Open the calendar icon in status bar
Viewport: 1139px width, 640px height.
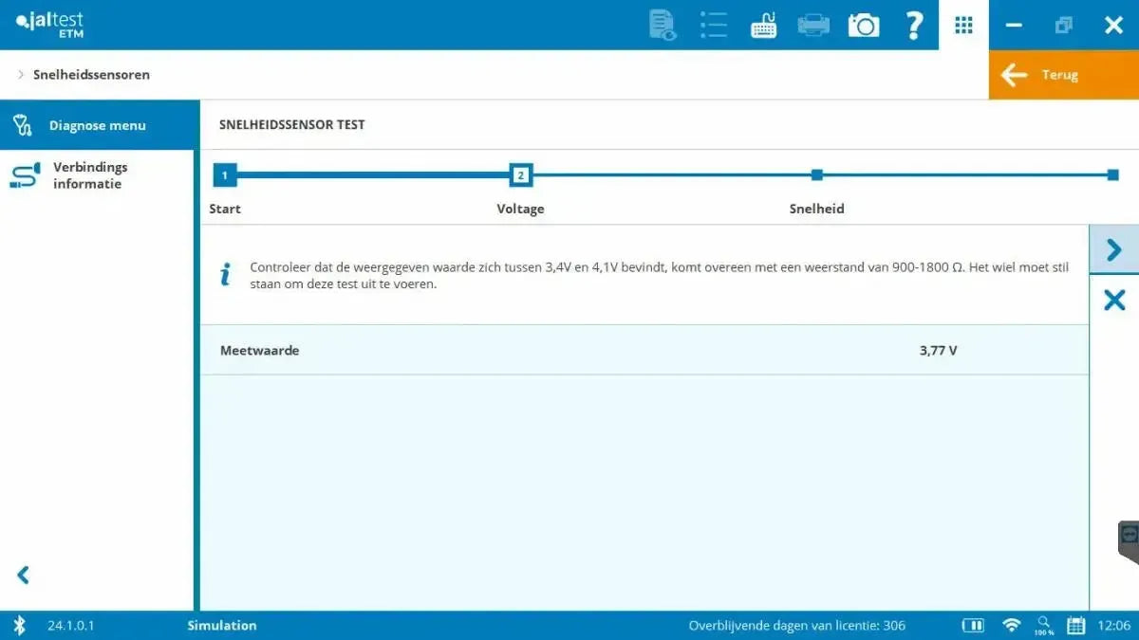pyautogui.click(x=1076, y=625)
